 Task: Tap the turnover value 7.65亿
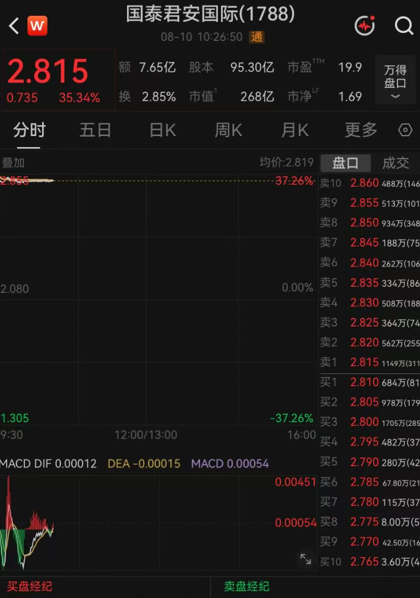(157, 68)
